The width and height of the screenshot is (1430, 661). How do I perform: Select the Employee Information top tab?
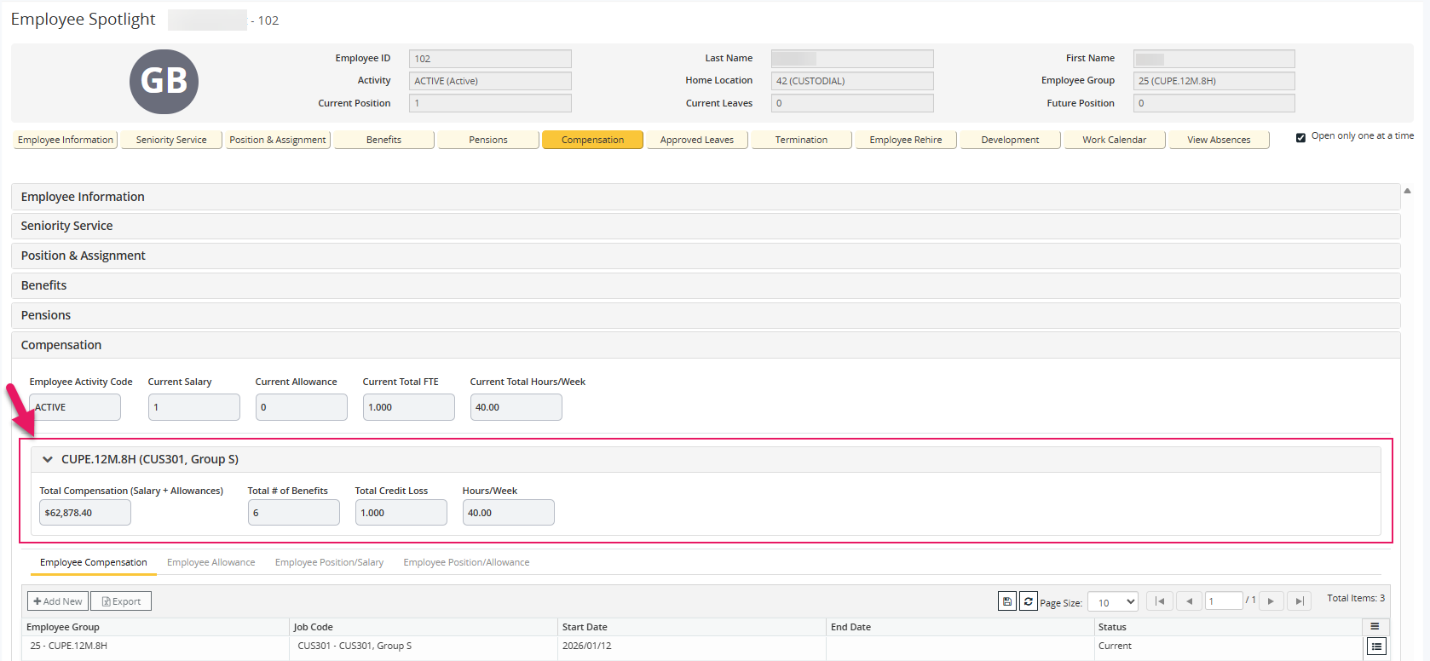pyautogui.click(x=66, y=140)
